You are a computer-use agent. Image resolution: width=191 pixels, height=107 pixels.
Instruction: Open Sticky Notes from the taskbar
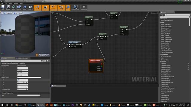[96, 105]
